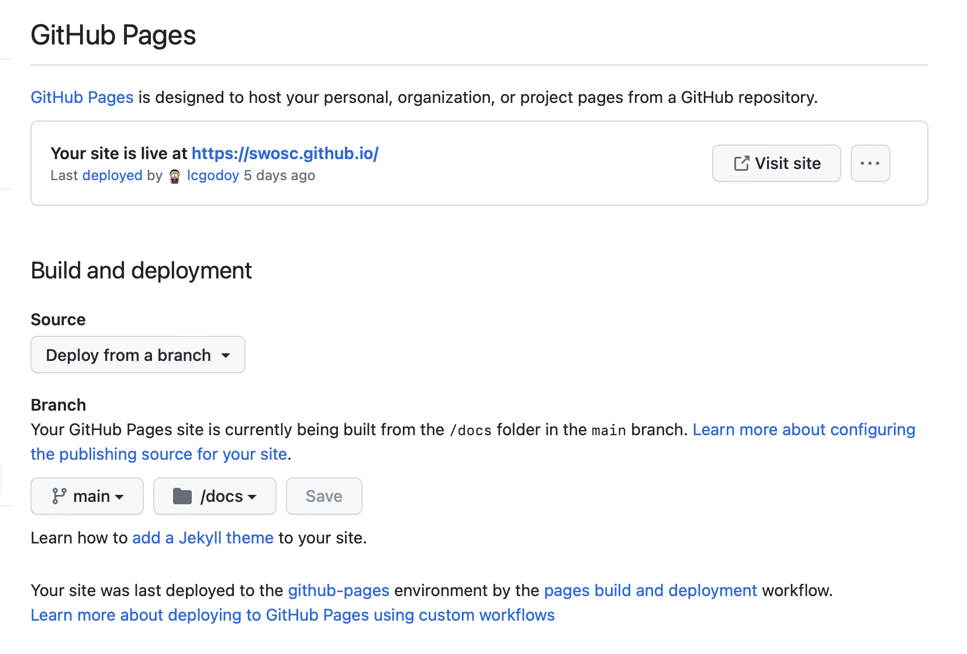Open Learn more about deploying with custom workflows
This screenshot has width=967, height=654.
[292, 615]
